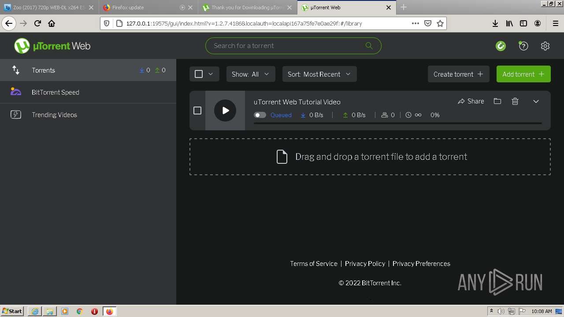Bookmark this page with star icon

click(440, 23)
